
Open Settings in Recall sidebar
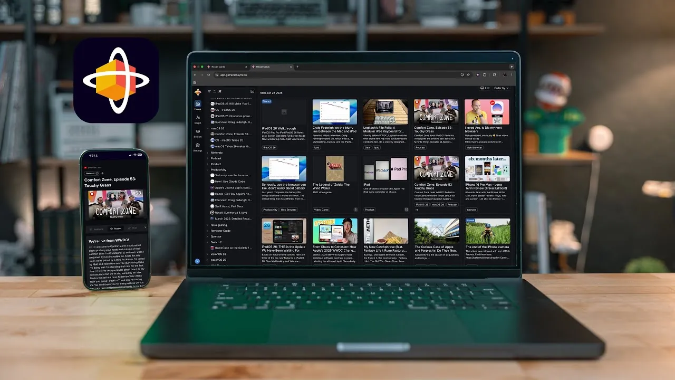pos(198,147)
